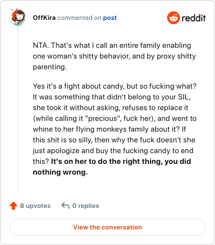
Task: Click the "0 replies" count label
Action: click(x=85, y=206)
